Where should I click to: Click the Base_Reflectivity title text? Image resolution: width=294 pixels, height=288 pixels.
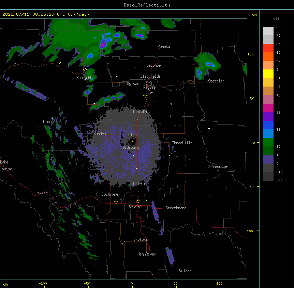(x=147, y=5)
